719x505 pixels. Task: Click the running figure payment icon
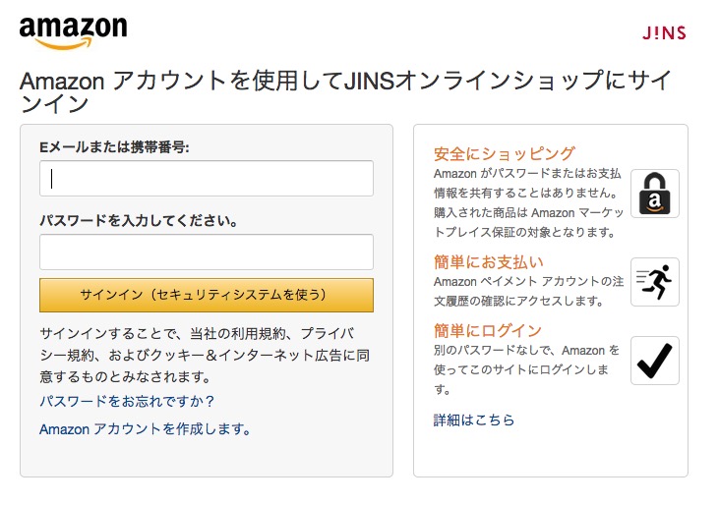pyautogui.click(x=654, y=282)
